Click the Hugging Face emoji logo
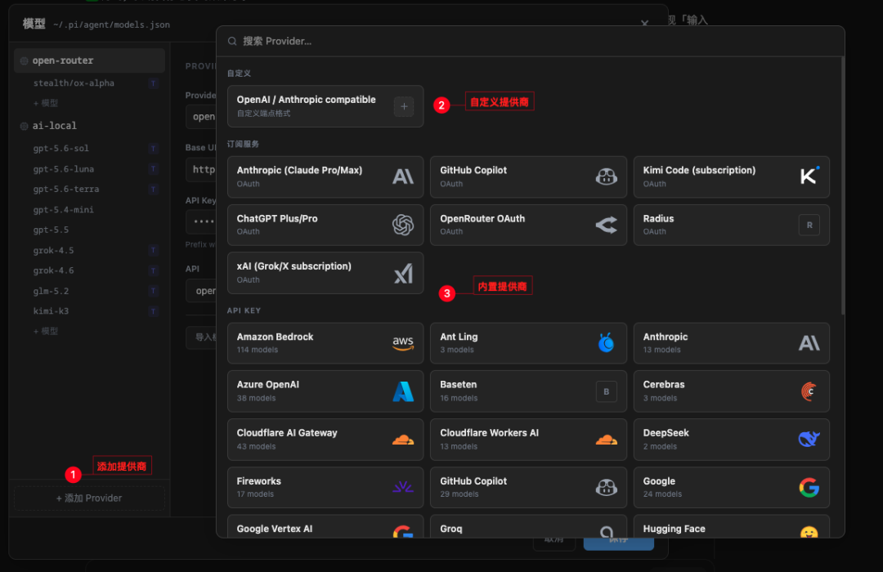This screenshot has width=883, height=572. click(809, 533)
